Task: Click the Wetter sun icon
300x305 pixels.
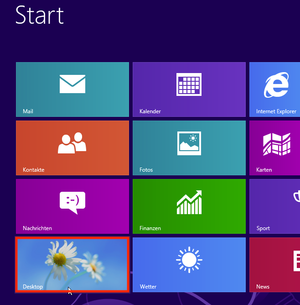Action: [189, 260]
